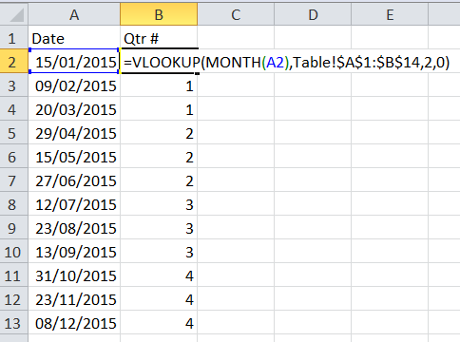The image size is (460, 342).
Task: Click quarter value next to 27/06/2015
Action: [x=159, y=180]
